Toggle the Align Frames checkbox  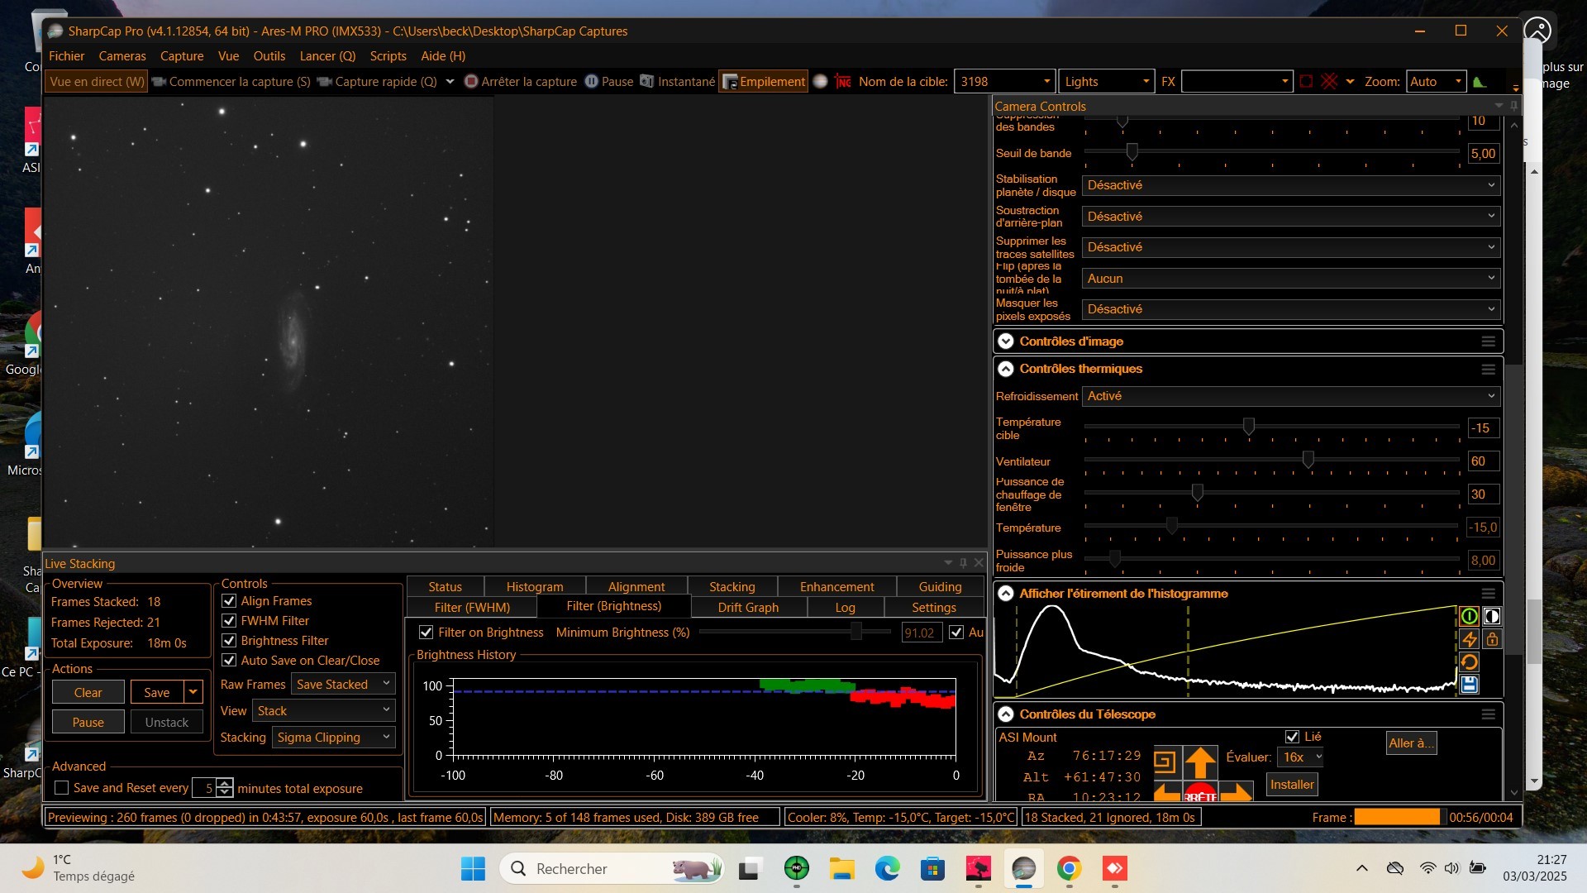point(229,600)
